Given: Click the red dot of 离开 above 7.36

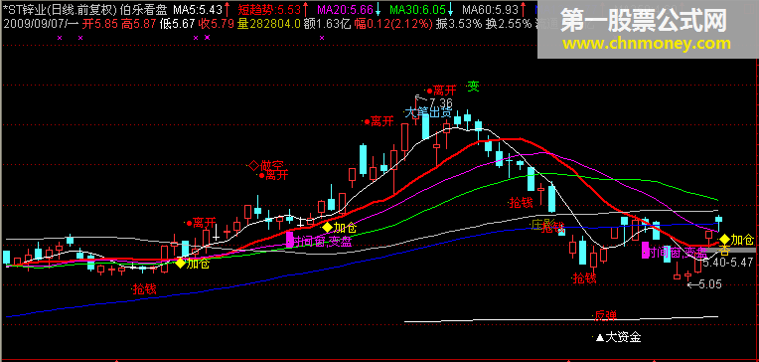Looking at the screenshot, I should pyautogui.click(x=429, y=90).
